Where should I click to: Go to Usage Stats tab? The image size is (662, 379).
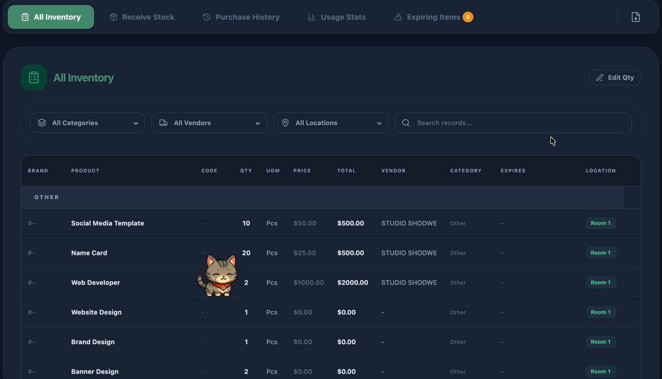(337, 17)
